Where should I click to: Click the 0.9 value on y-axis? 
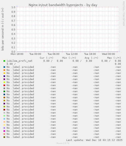pyautogui.click(x=13, y=12)
